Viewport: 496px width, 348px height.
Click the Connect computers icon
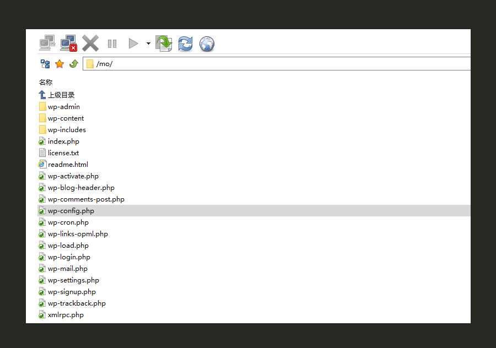click(x=47, y=44)
